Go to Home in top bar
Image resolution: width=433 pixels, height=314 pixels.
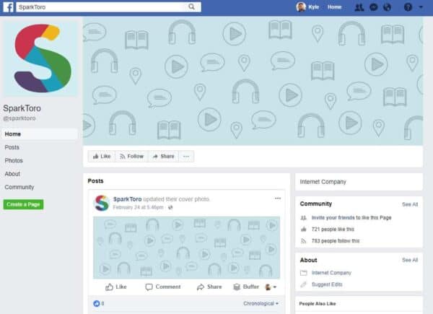point(334,7)
